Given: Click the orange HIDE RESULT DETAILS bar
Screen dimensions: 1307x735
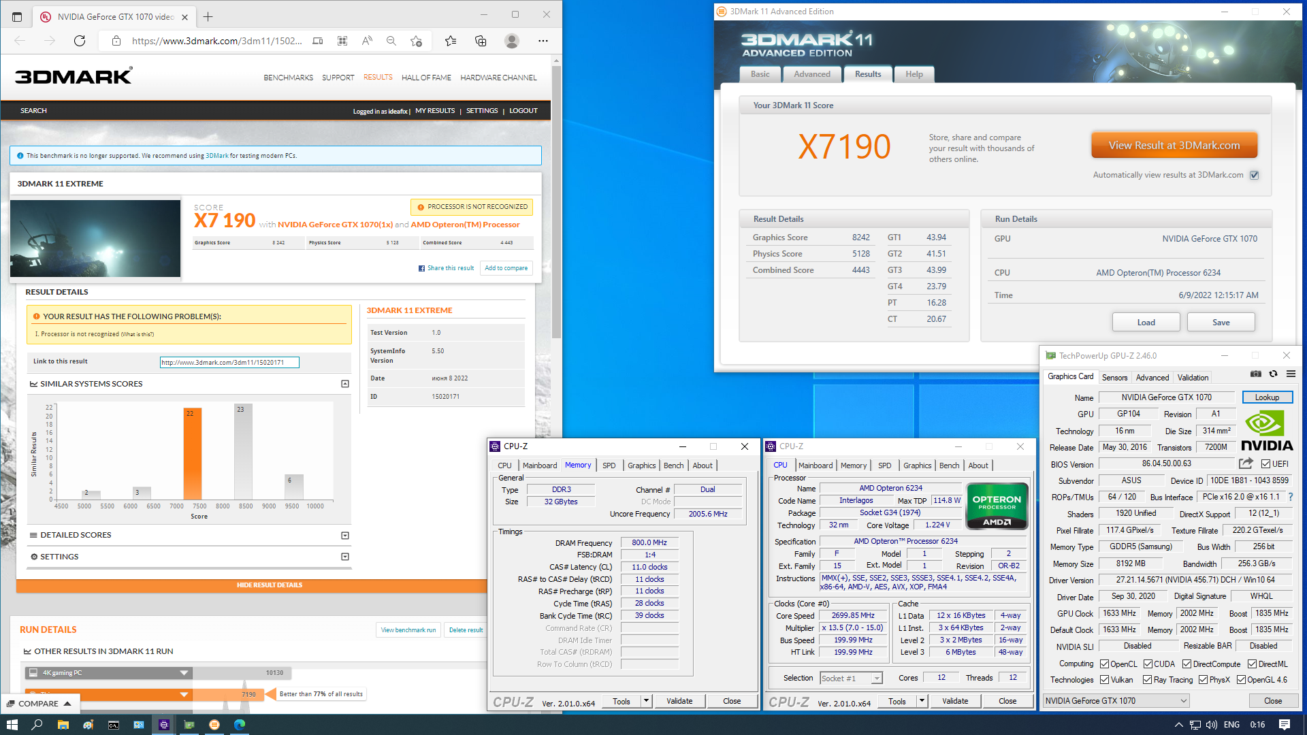Looking at the screenshot, I should (x=270, y=585).
